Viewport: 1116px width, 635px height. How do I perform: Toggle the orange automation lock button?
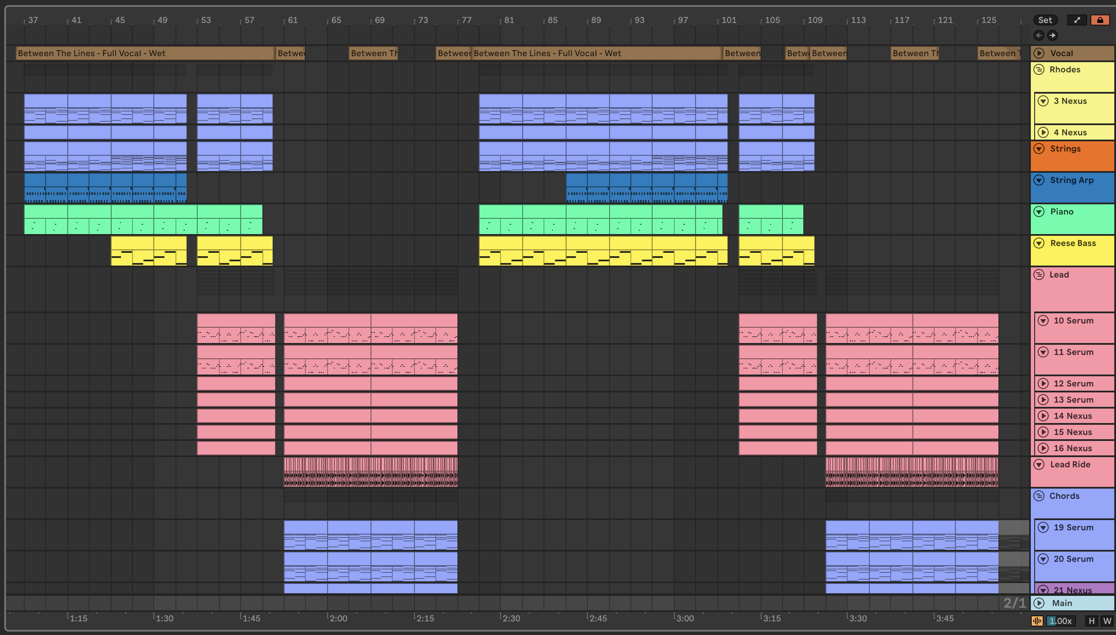(1100, 20)
